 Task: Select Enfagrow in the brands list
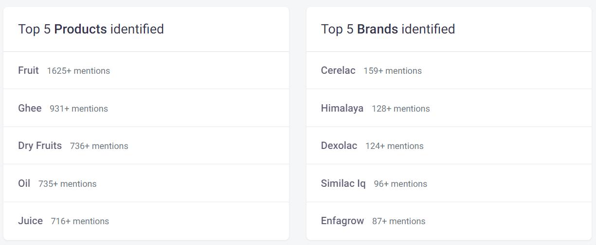coord(343,221)
